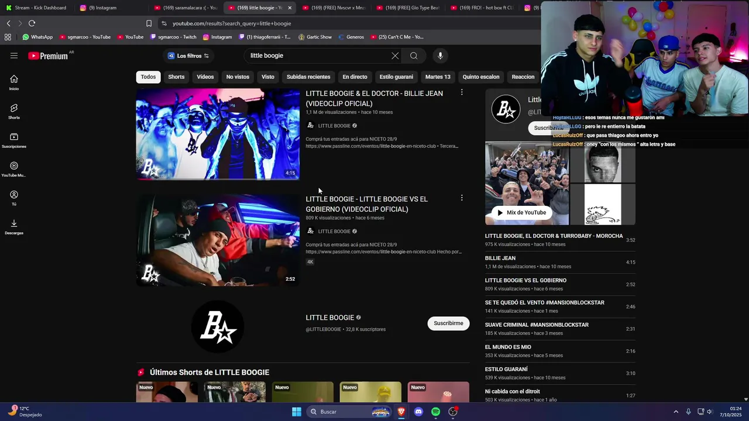Screen dimensions: 749x421
Task: Subscribe to LITTLE BOOGIE in the channel row
Action: pyautogui.click(x=448, y=323)
